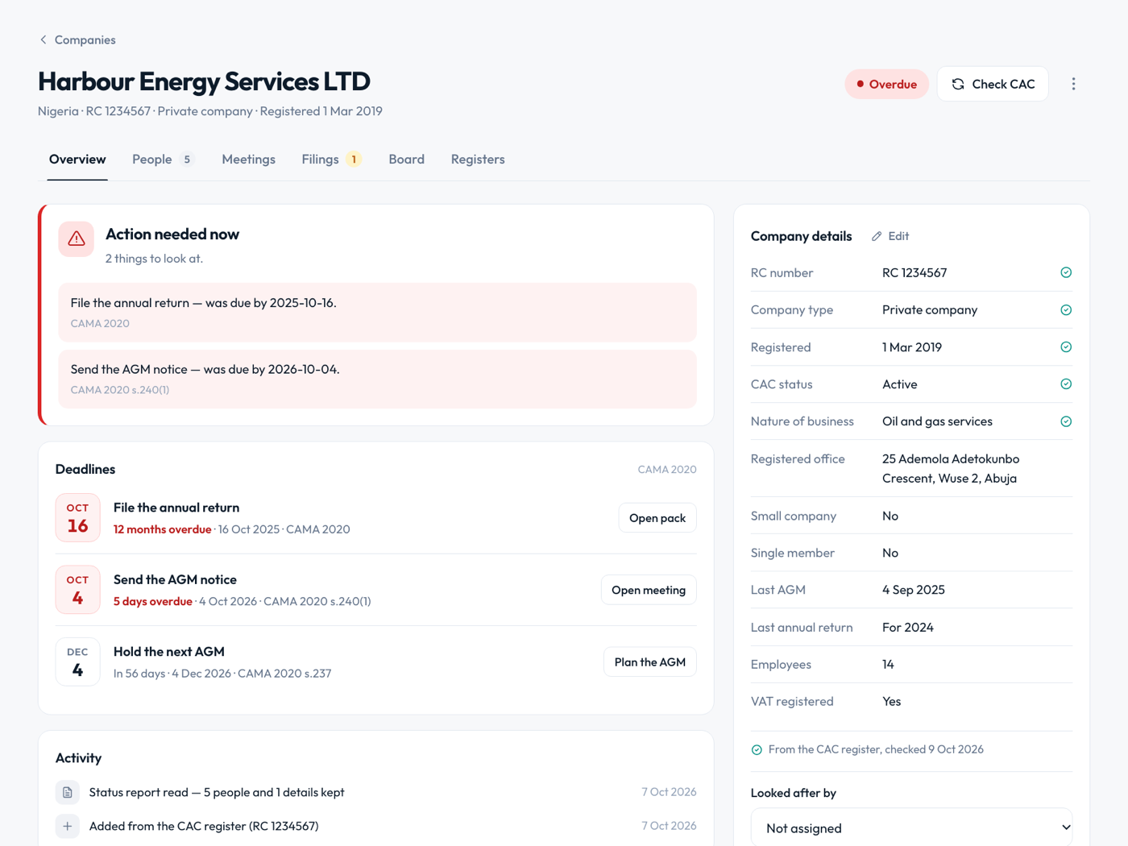The height and width of the screenshot is (846, 1128).
Task: Open the 'Send the AGM notice' action alert
Action: tap(377, 379)
